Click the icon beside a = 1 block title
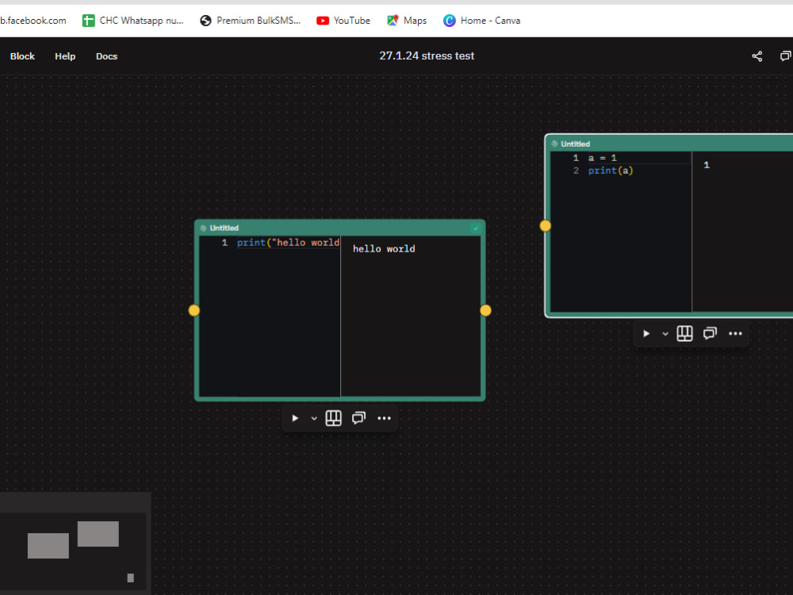Screen dimensions: 793x595 coord(554,144)
